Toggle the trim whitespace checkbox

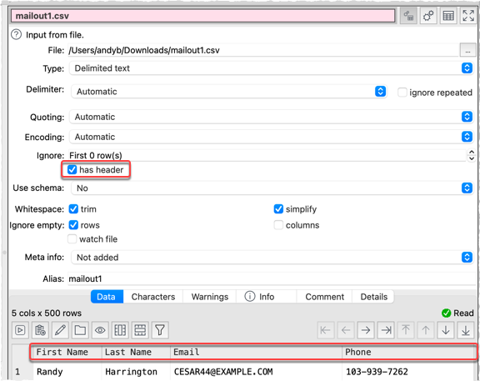(x=73, y=209)
